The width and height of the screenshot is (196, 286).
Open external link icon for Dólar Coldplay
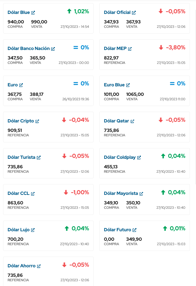pyautogui.click(x=139, y=158)
